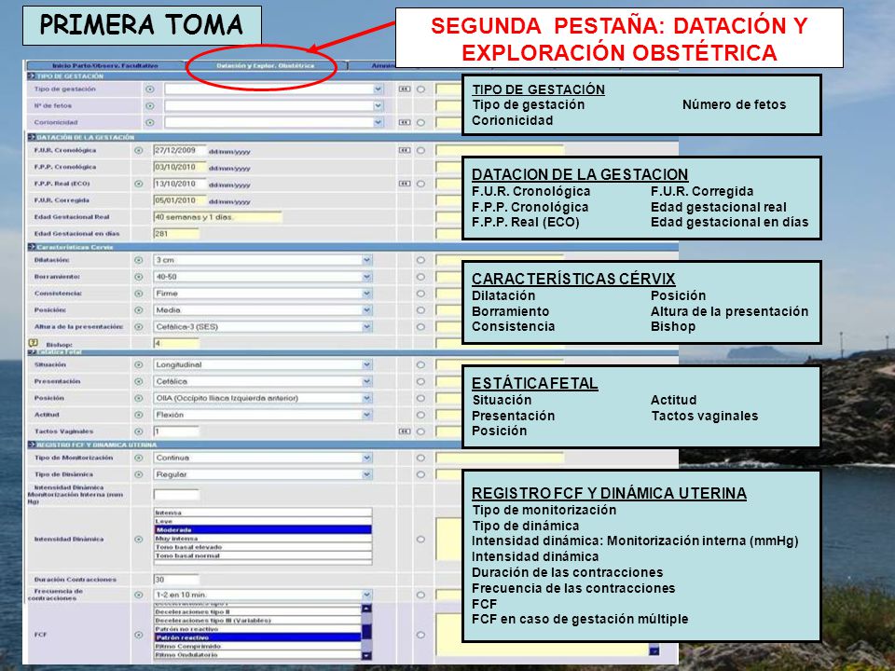Click target icon beside Tactos Vaginales label
Image resolution: width=895 pixels, height=671 pixels.
pyautogui.click(x=138, y=431)
